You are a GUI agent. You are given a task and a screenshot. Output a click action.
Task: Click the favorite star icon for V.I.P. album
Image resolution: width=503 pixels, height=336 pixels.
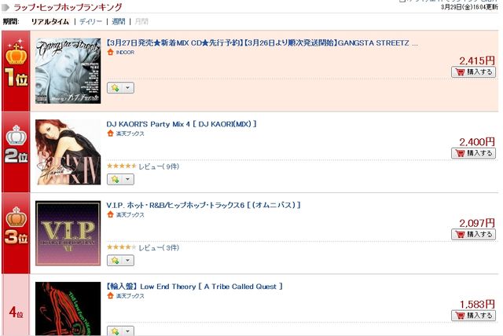tap(115, 261)
